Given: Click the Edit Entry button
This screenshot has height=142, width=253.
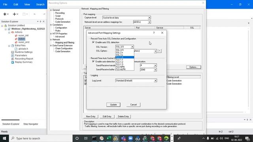Looking at the screenshot, I should (107, 116).
